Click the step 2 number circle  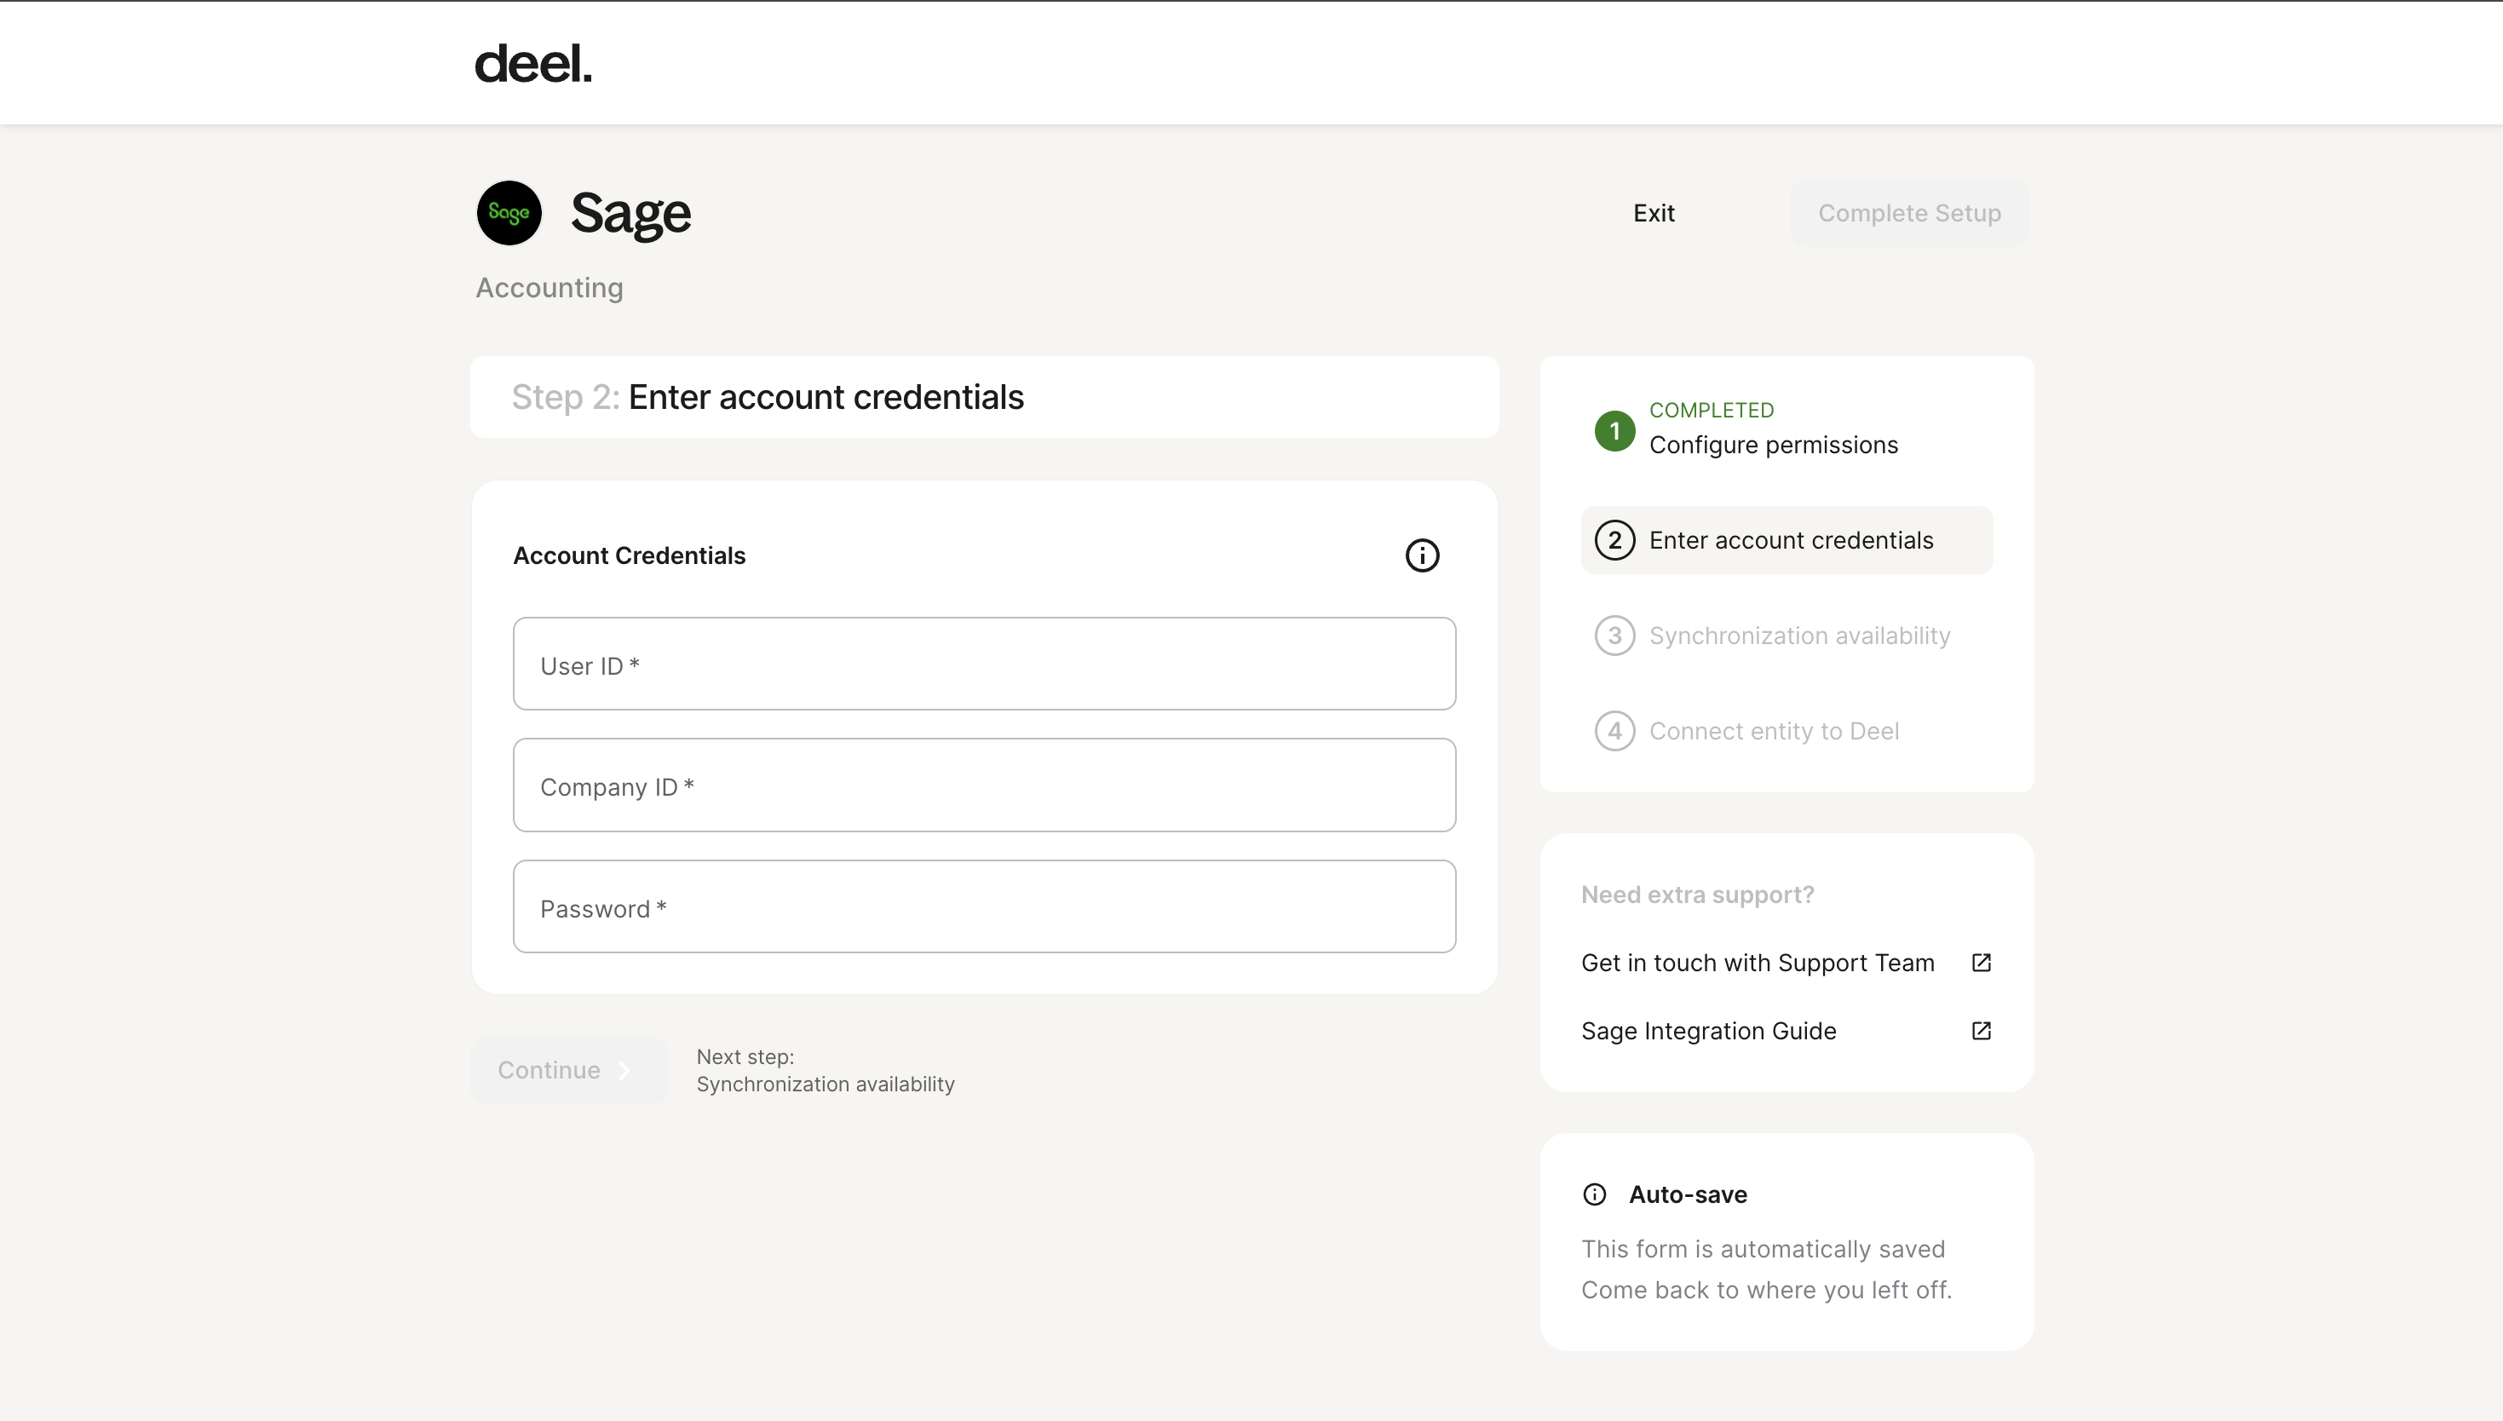[x=1615, y=540]
